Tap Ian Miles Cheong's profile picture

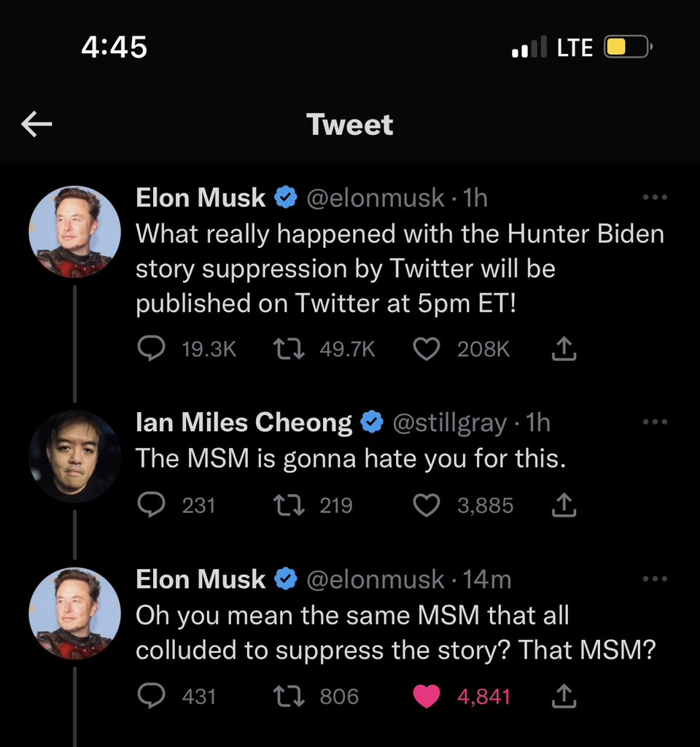point(74,457)
